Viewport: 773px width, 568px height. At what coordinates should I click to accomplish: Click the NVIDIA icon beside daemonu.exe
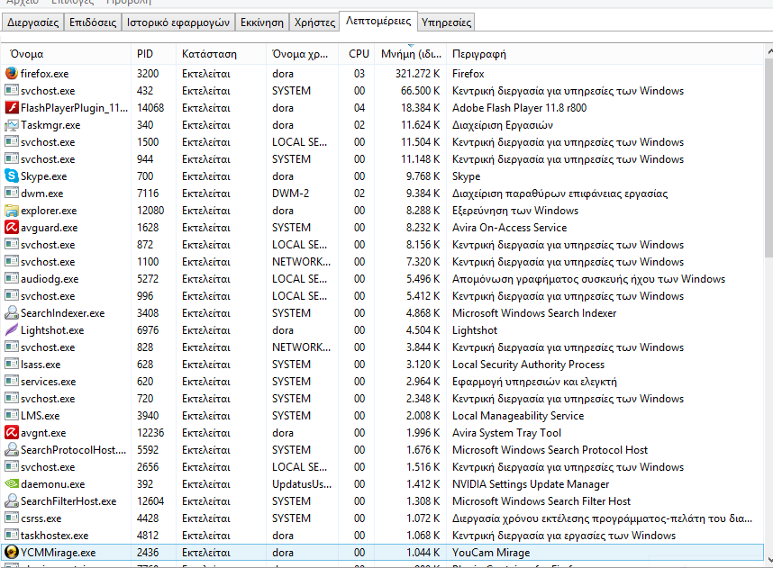[x=12, y=483]
